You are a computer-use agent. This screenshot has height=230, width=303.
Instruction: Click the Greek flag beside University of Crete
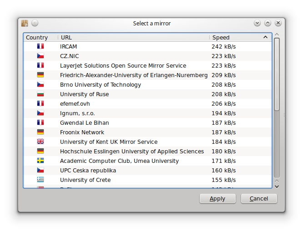click(x=40, y=180)
